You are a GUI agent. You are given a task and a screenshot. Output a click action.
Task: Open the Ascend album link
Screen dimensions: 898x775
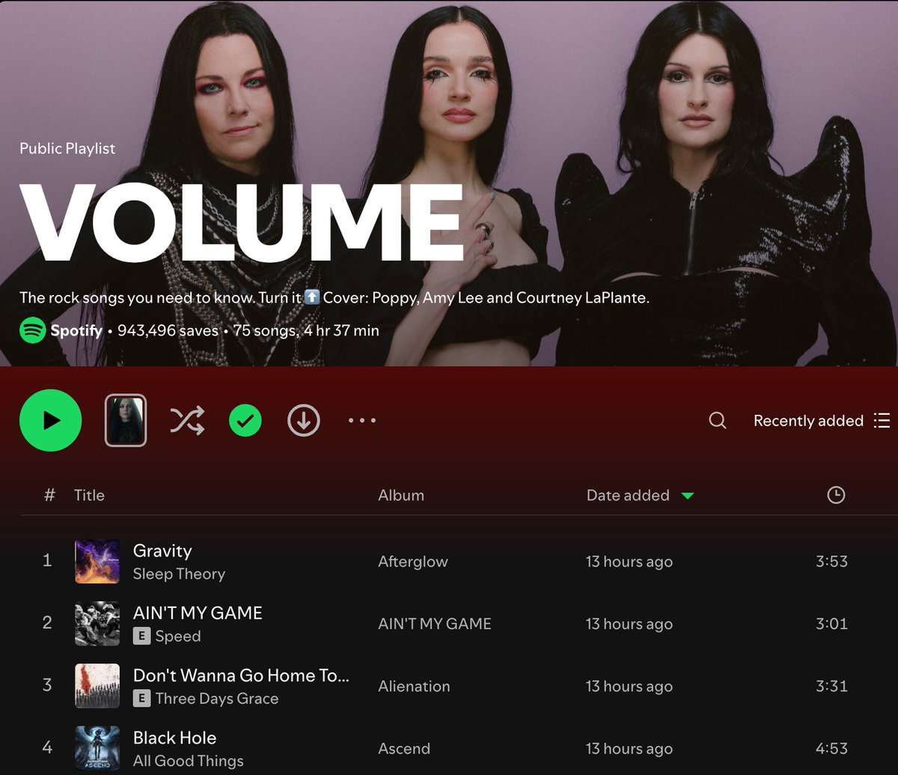[404, 748]
